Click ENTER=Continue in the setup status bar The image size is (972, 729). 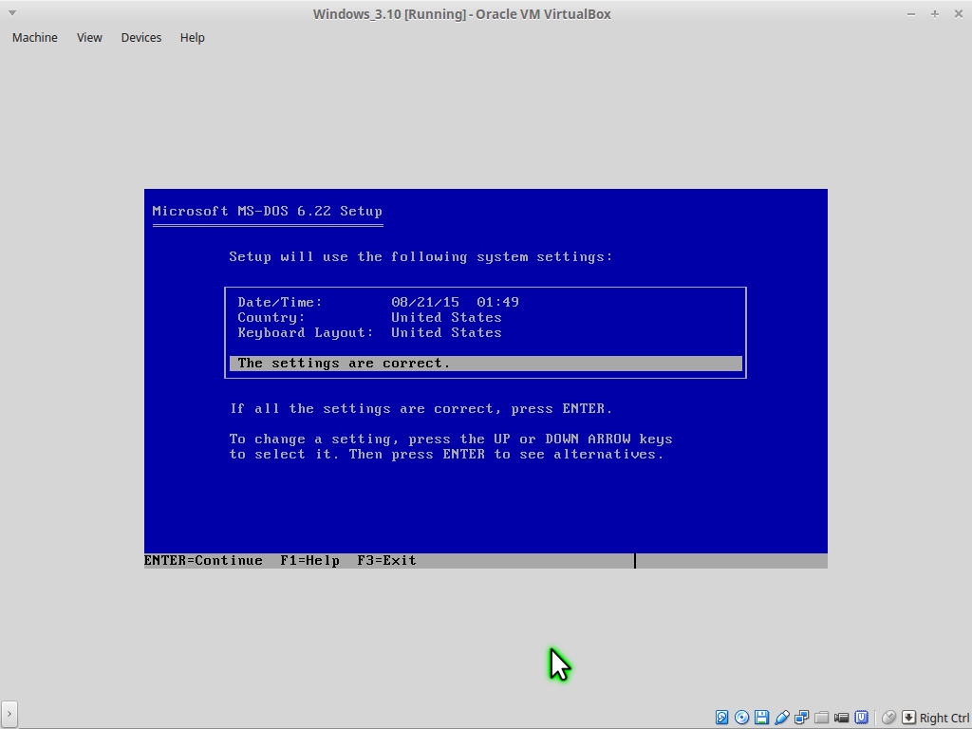203,561
